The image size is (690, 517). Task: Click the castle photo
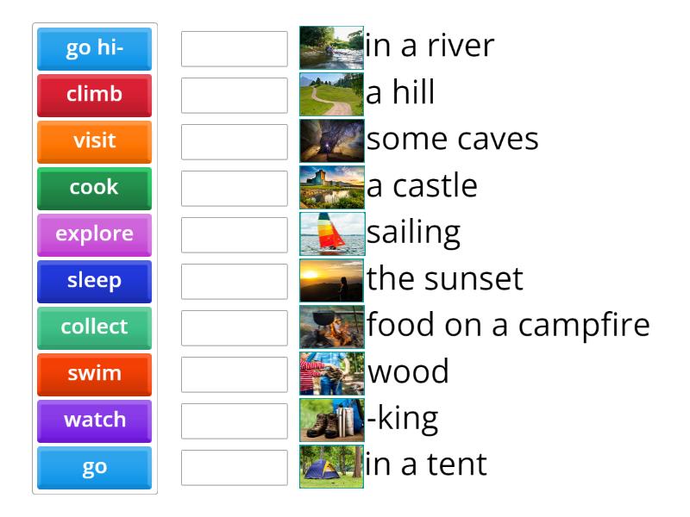tap(331, 188)
